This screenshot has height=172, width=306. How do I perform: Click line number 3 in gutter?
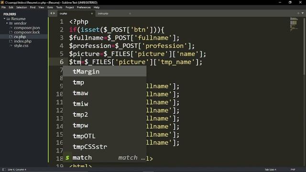tap(62, 38)
